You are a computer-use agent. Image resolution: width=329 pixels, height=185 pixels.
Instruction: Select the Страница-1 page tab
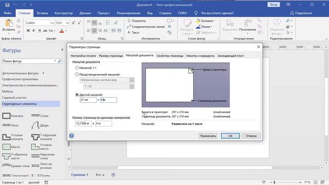pyautogui.click(x=80, y=175)
